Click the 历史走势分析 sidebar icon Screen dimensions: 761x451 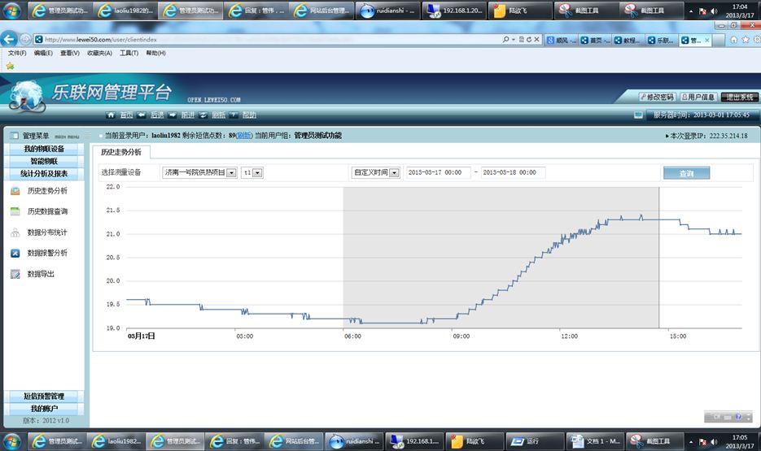15,192
